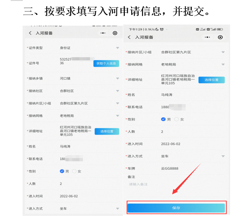Click 车牌 label
Image resolution: width=250 pixels, height=222 pixels.
point(131,168)
